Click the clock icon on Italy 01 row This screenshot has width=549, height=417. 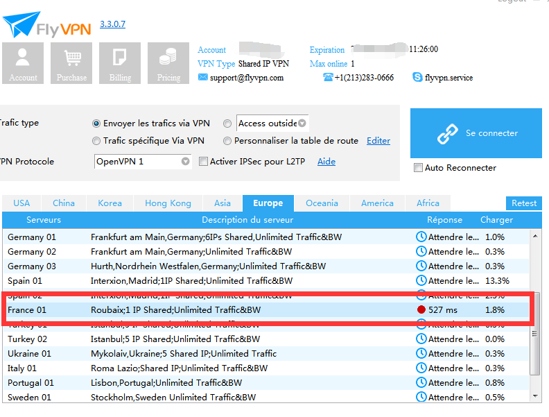(x=421, y=368)
